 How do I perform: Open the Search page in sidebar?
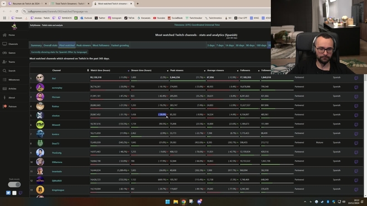(9, 71)
